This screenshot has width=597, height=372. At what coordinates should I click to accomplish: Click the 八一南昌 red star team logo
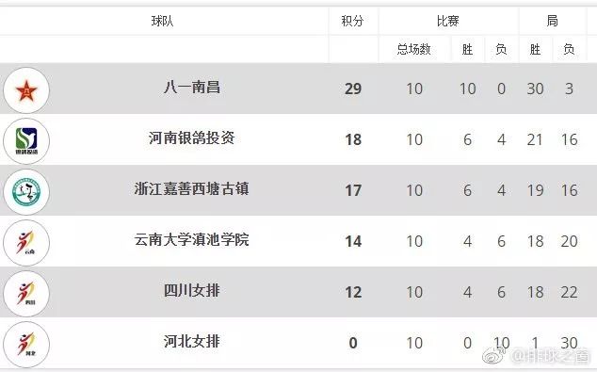click(x=26, y=90)
